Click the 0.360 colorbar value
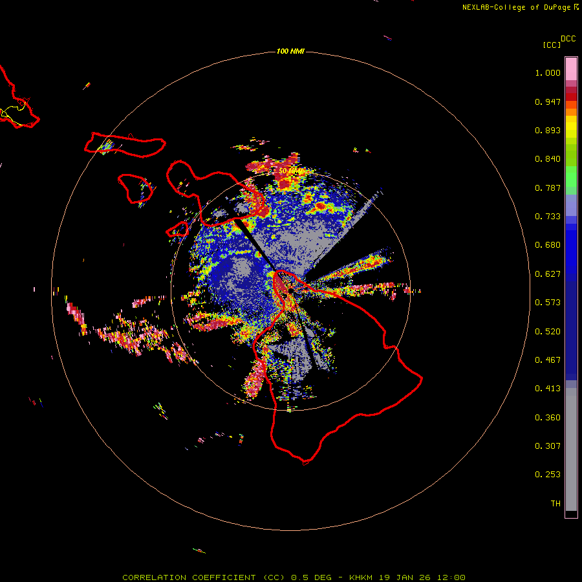This screenshot has width=582, height=582. (x=548, y=418)
